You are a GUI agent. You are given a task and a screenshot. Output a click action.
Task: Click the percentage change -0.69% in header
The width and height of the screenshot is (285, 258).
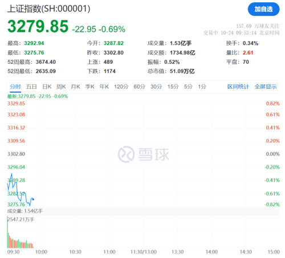112,29
